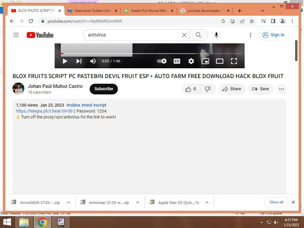The image size is (304, 228).
Task: Open the media controls toolbar icon
Action: coord(264,21)
